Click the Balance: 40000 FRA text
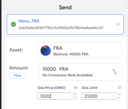Viewport: 128px width, 109px height. [x=71, y=54]
